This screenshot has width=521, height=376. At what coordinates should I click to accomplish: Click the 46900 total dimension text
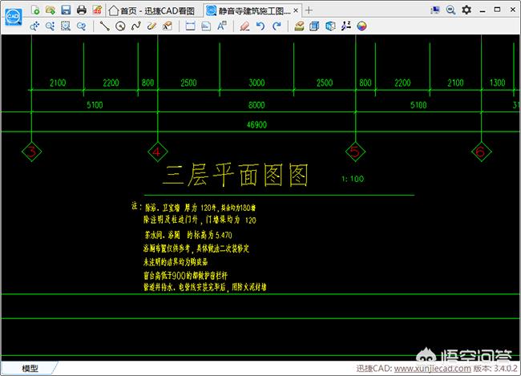pyautogui.click(x=256, y=125)
